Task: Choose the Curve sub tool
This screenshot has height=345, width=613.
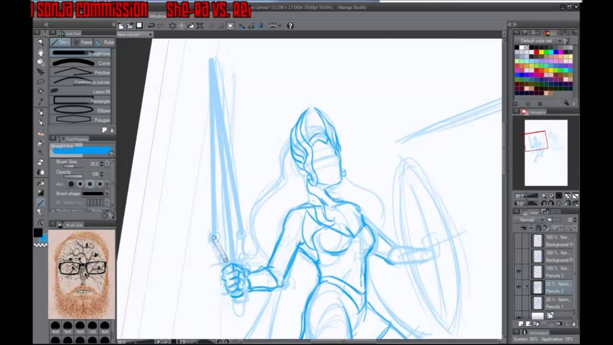Action: pyautogui.click(x=81, y=63)
